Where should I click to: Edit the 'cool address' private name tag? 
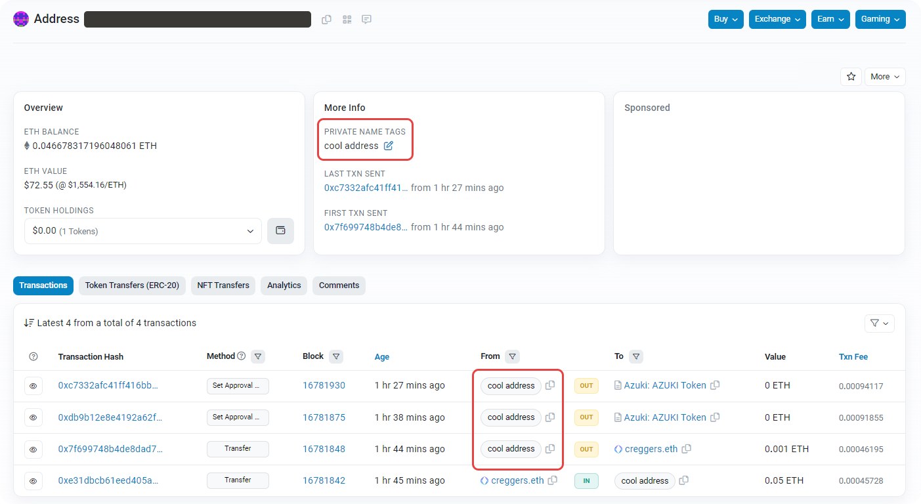(389, 146)
